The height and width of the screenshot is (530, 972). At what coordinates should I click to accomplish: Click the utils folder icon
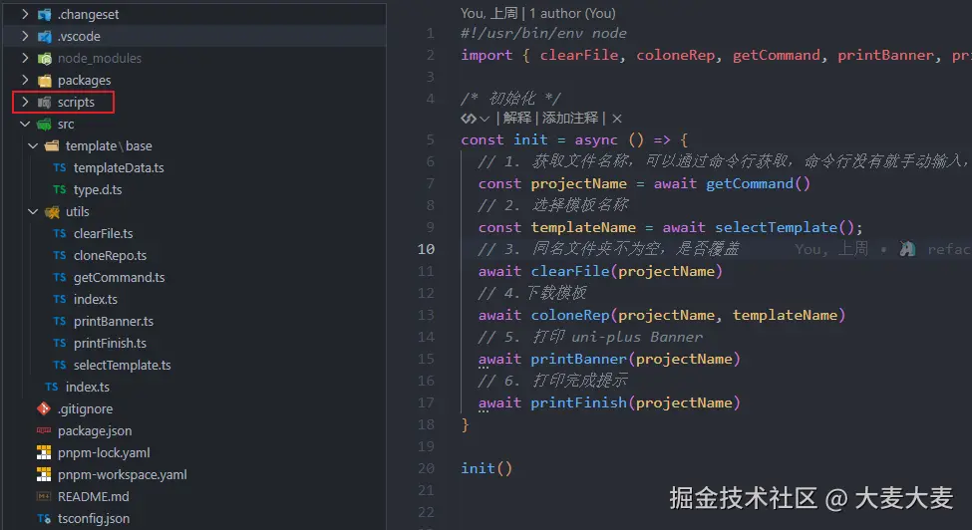52,212
